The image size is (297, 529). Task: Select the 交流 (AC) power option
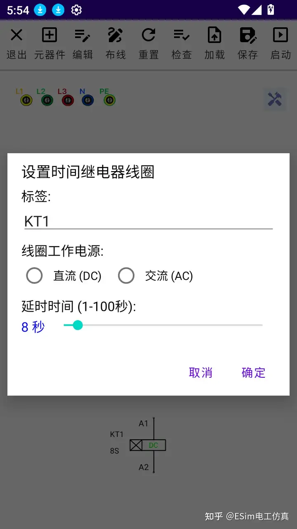(126, 275)
